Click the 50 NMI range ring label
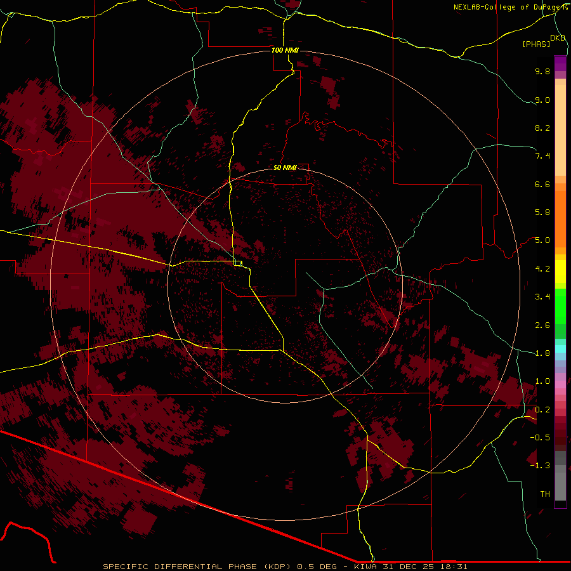This screenshot has width=571, height=571. 285,167
